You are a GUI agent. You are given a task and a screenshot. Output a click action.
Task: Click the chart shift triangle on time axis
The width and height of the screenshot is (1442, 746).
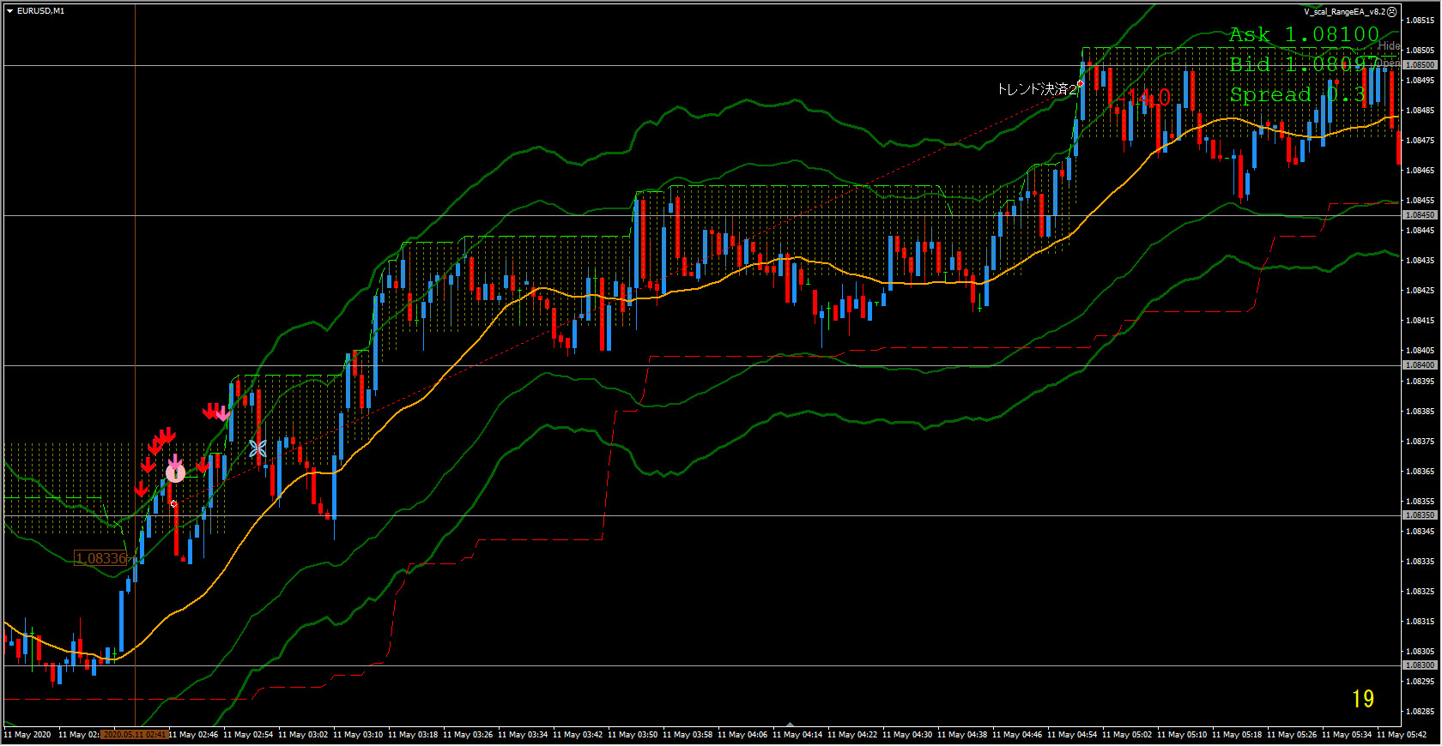[790, 724]
